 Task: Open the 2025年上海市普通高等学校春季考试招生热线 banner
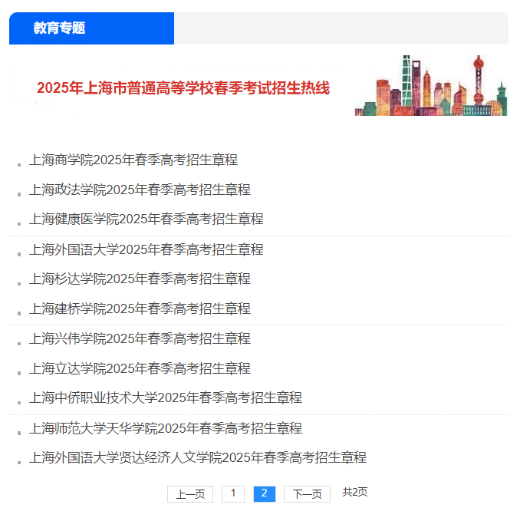pos(183,88)
